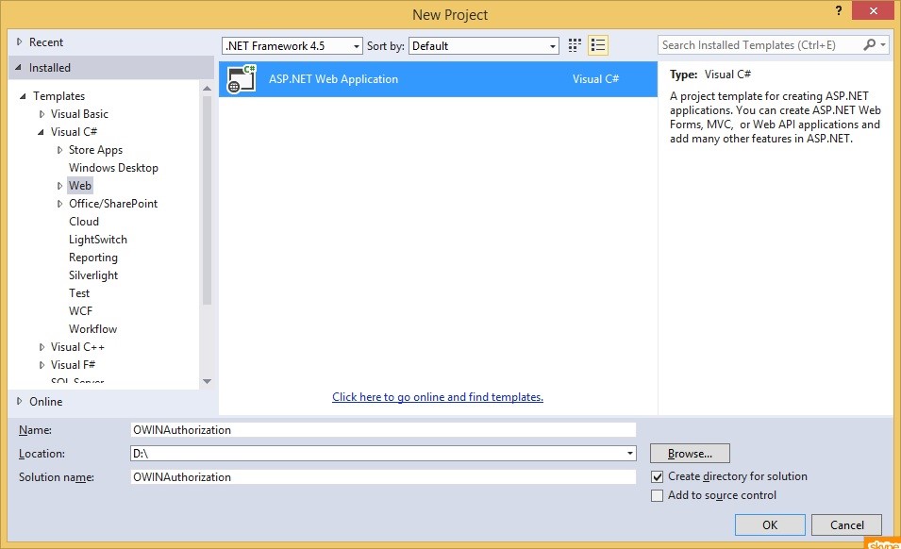This screenshot has width=901, height=549.
Task: Open the help question mark button
Action: pyautogui.click(x=839, y=10)
